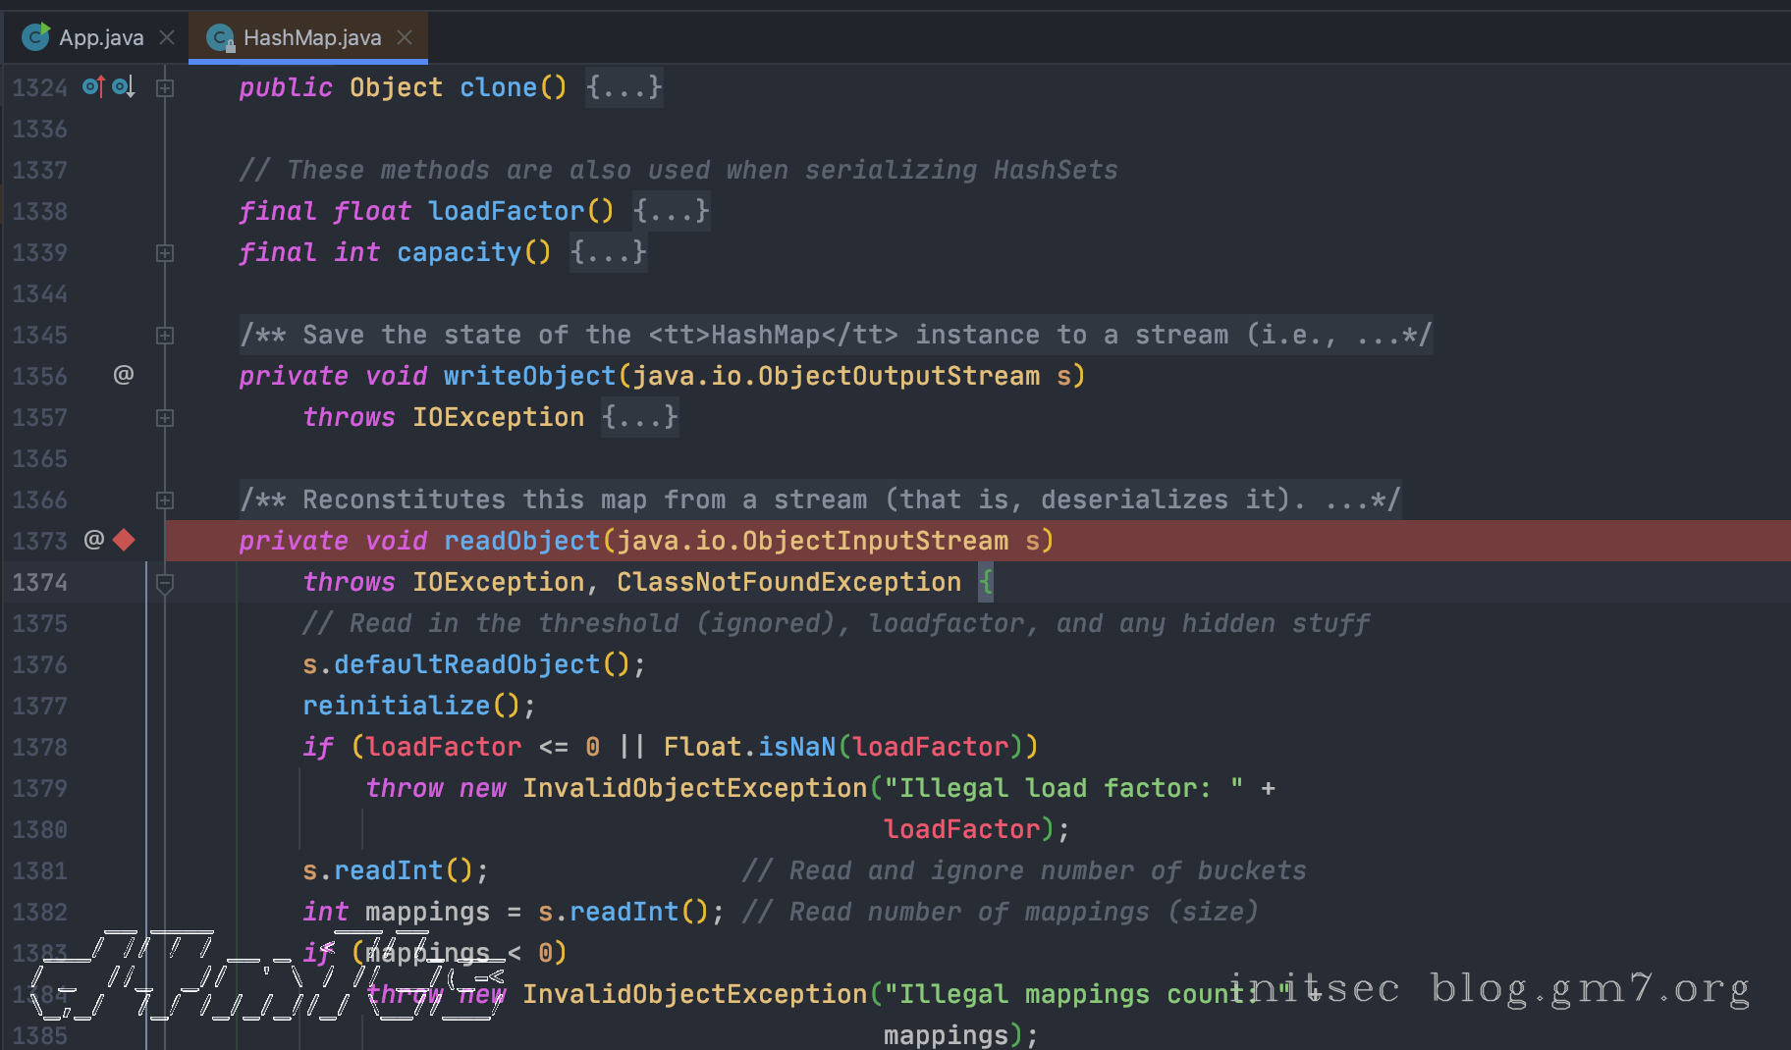Expand the Javadoc fold on line 1345
The image size is (1791, 1050).
click(165, 336)
